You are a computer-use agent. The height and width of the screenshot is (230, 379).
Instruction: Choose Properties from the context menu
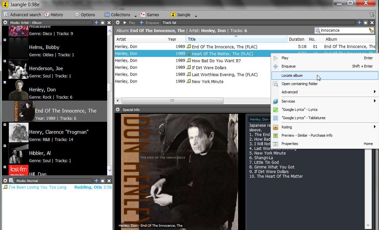tap(325, 144)
